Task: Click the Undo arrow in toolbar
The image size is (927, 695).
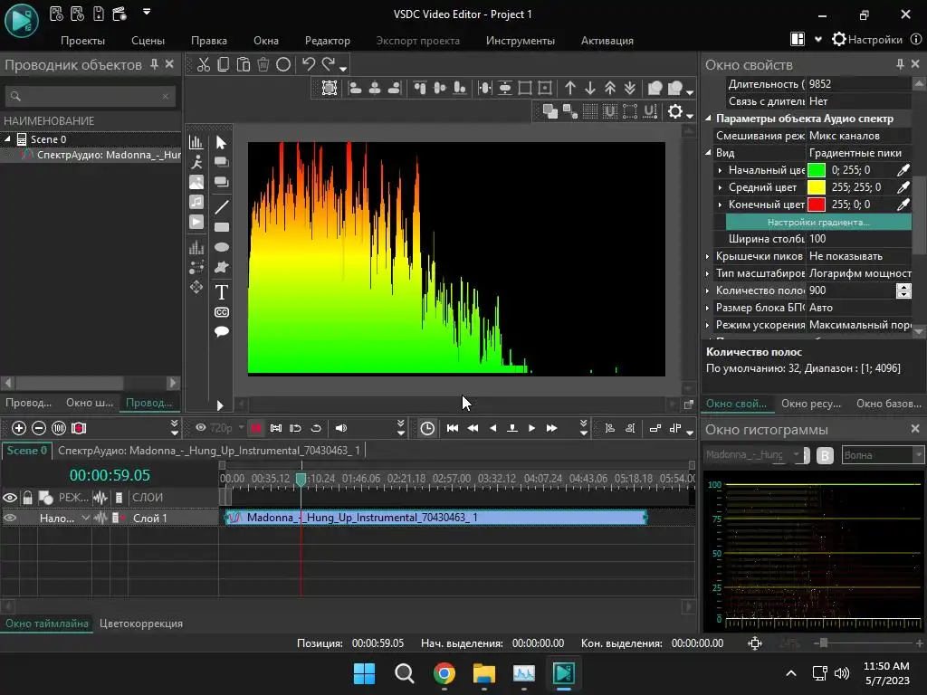Action: (x=309, y=64)
